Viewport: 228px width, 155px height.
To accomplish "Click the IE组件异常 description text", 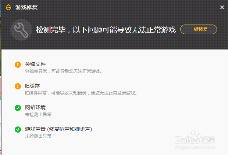I will pyautogui.click(x=81, y=93).
